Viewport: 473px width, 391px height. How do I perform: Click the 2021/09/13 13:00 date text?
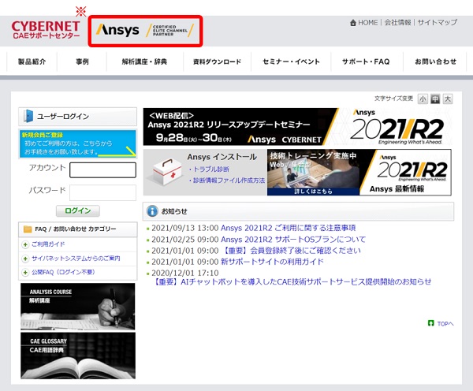point(185,228)
